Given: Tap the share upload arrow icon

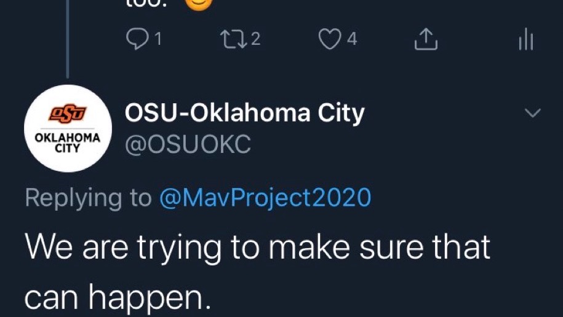Looking at the screenshot, I should pos(425,39).
